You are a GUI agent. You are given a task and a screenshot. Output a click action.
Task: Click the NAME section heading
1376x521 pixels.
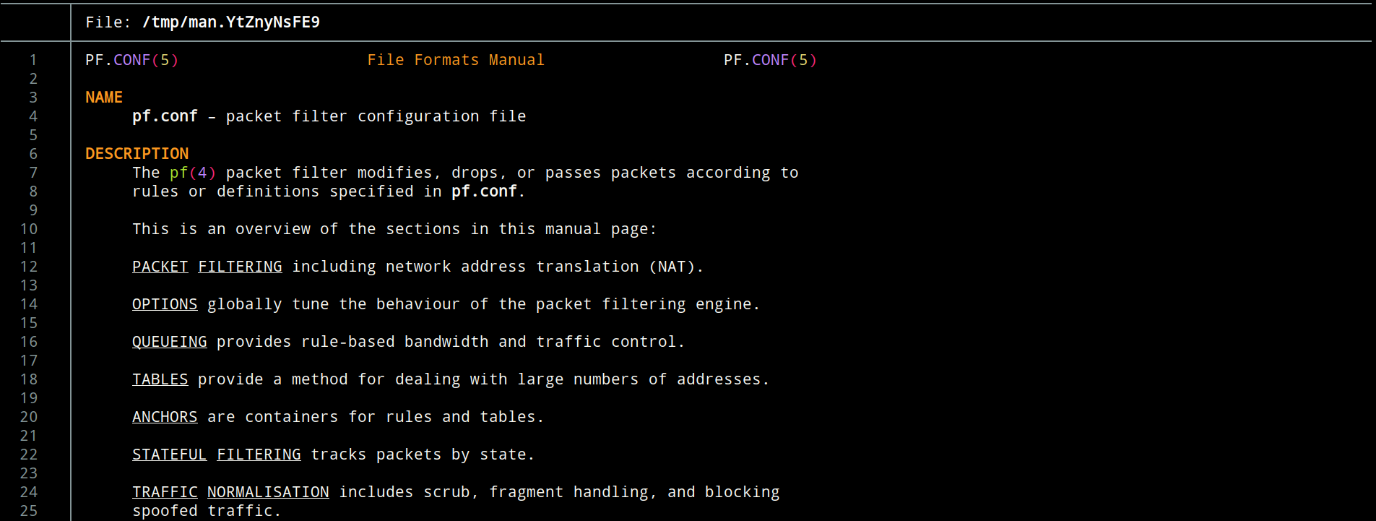(x=104, y=98)
